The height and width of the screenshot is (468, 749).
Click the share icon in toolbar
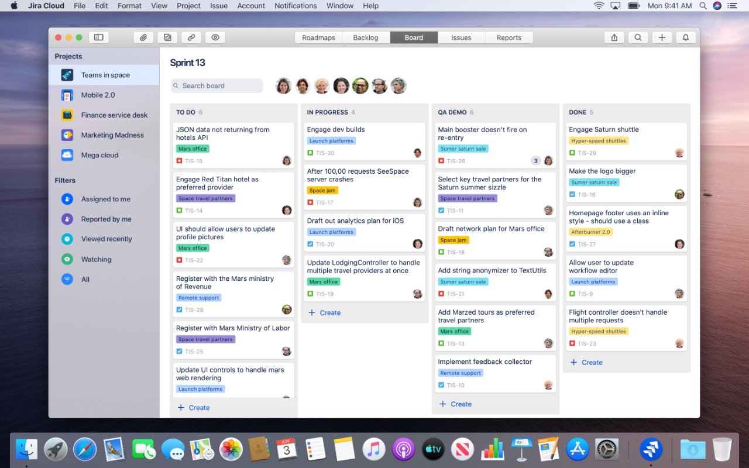coord(614,37)
